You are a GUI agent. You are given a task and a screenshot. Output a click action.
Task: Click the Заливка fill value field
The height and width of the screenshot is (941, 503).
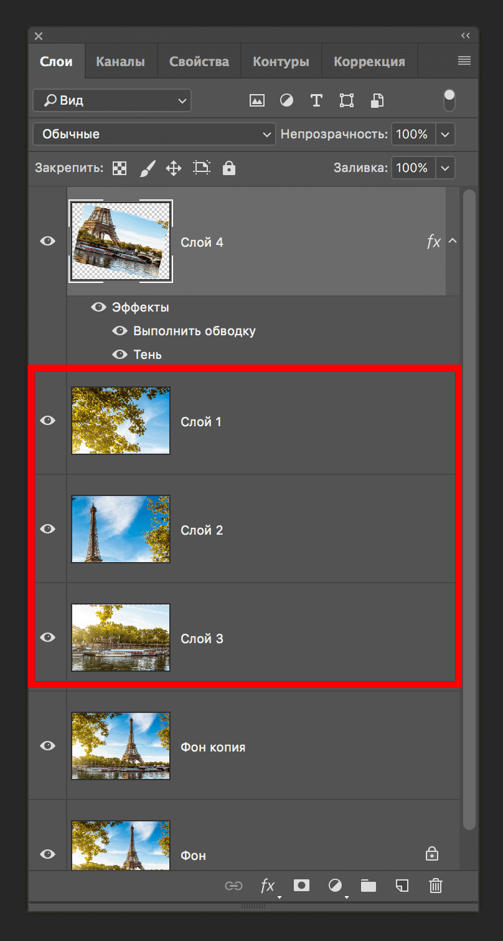[x=412, y=168]
